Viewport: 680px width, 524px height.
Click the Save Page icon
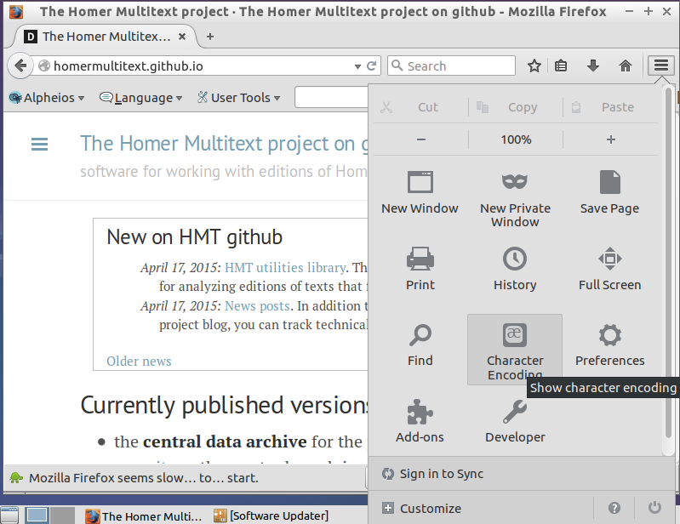609,182
